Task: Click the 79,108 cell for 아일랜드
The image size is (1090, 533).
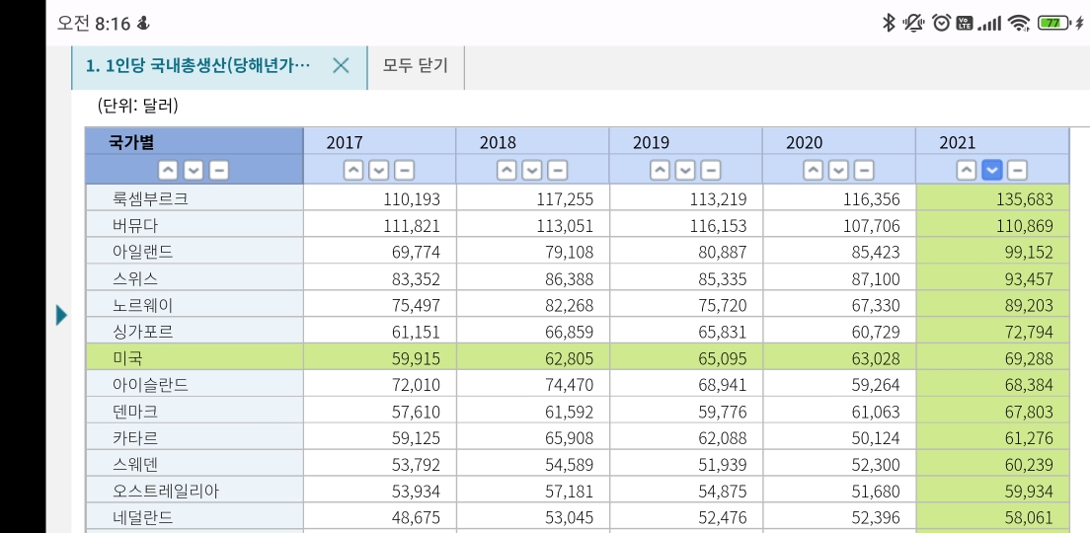Action: click(532, 252)
